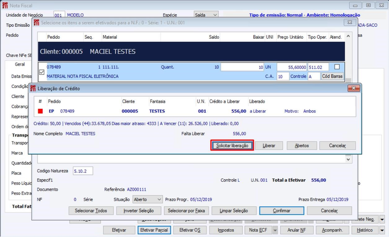This screenshot has height=238, width=389.
Task: Expand the Situação Aberto dropdown
Action: tap(159, 200)
